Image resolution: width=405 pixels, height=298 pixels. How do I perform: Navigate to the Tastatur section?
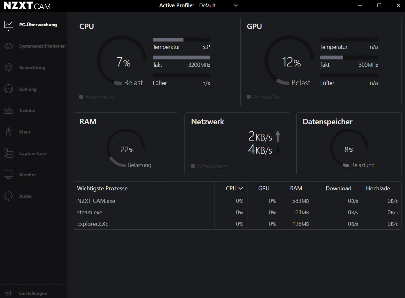click(27, 111)
